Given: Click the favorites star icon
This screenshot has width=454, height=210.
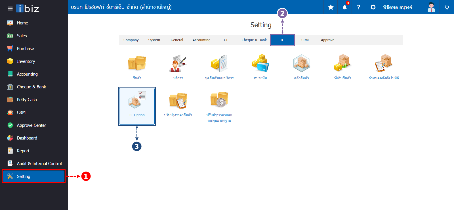Looking at the screenshot, I should [331, 7].
